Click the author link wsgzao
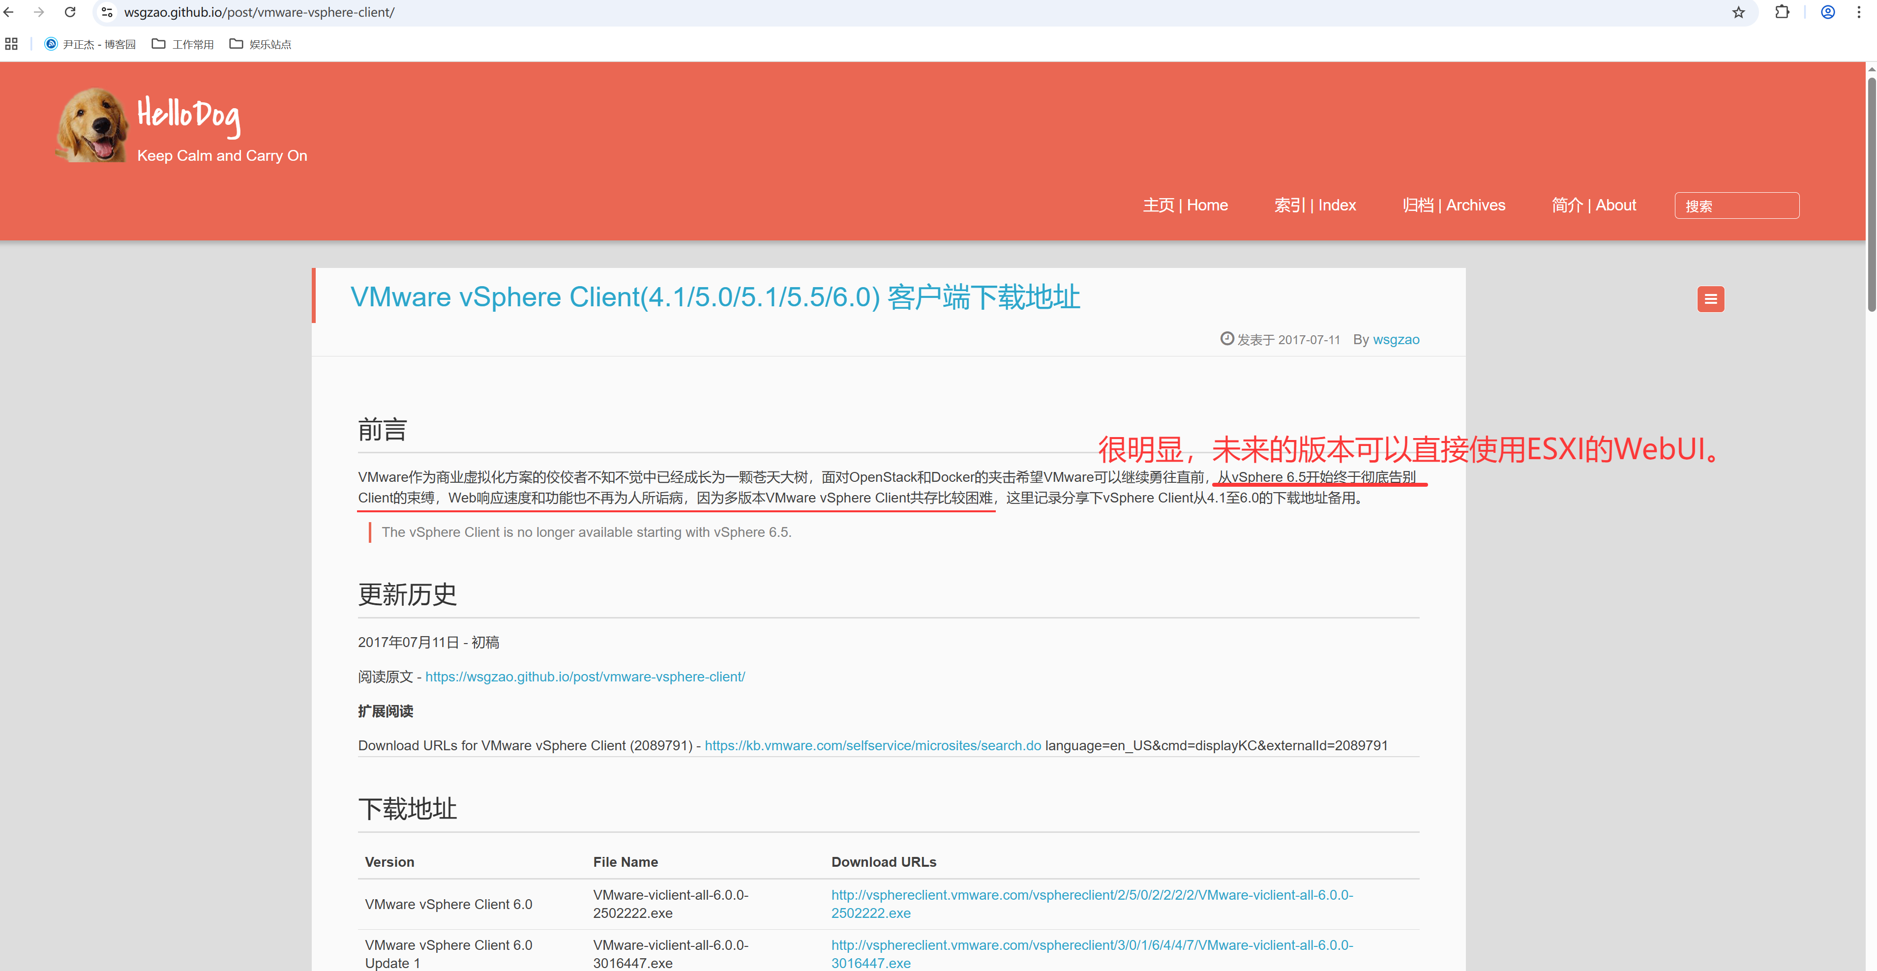 pyautogui.click(x=1396, y=339)
